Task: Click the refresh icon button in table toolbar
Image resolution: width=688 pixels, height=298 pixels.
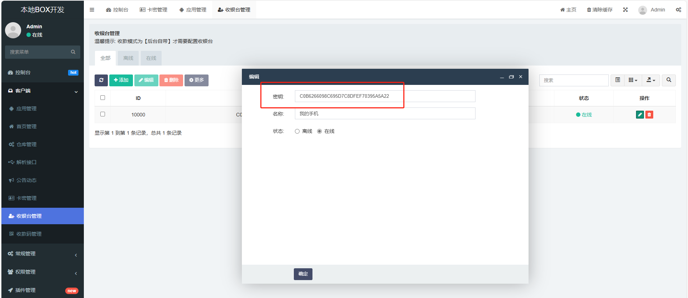Action: pyautogui.click(x=101, y=80)
